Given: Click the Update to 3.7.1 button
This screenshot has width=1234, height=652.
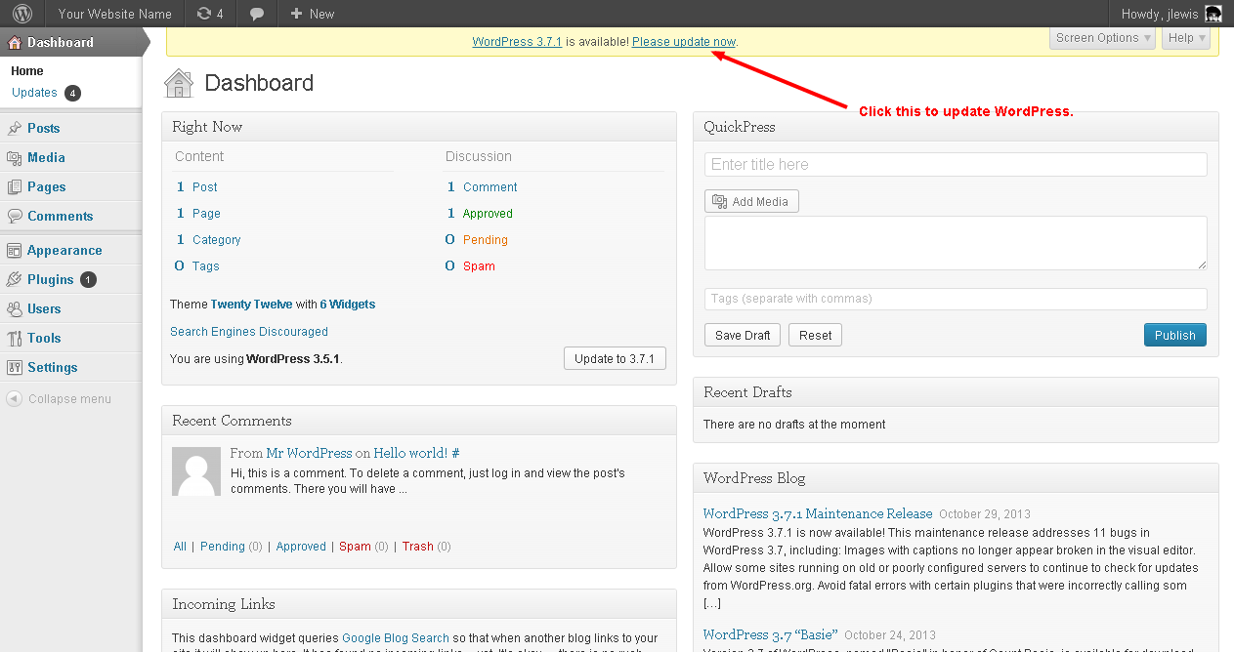Looking at the screenshot, I should coord(615,358).
